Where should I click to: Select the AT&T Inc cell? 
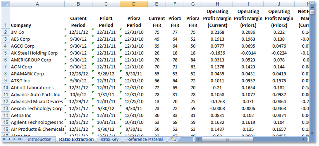[37, 81]
